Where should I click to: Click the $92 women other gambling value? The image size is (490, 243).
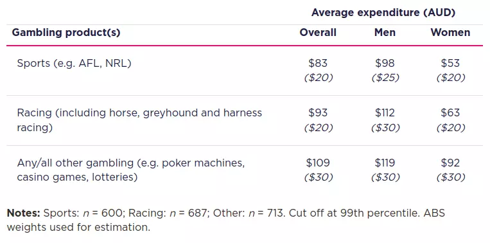click(450, 163)
